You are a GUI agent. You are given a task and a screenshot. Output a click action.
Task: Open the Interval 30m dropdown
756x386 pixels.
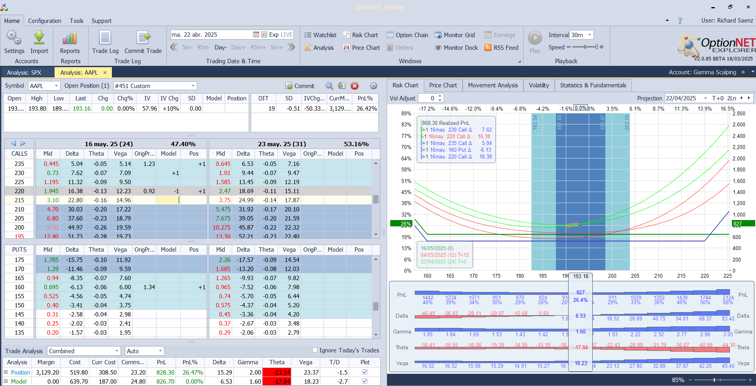(x=590, y=35)
